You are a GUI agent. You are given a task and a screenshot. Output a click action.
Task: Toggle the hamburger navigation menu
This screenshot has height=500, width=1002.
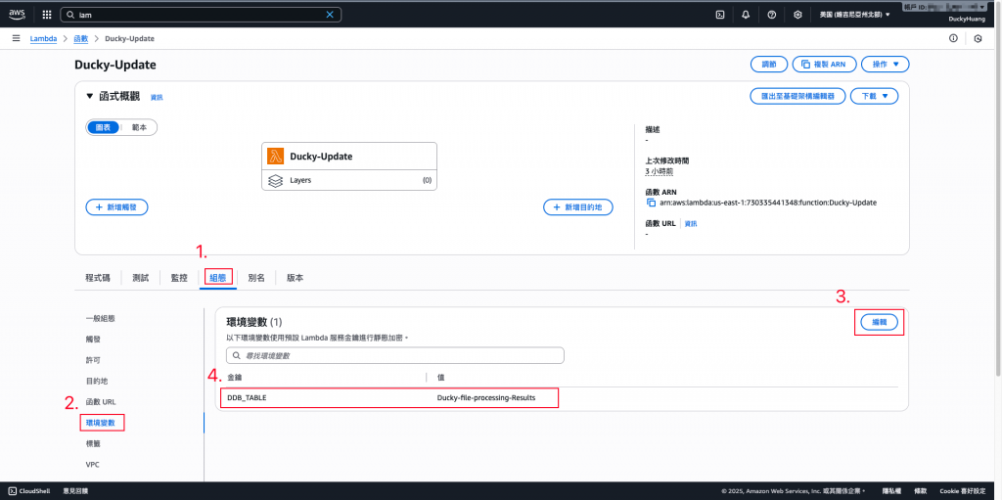pos(16,38)
